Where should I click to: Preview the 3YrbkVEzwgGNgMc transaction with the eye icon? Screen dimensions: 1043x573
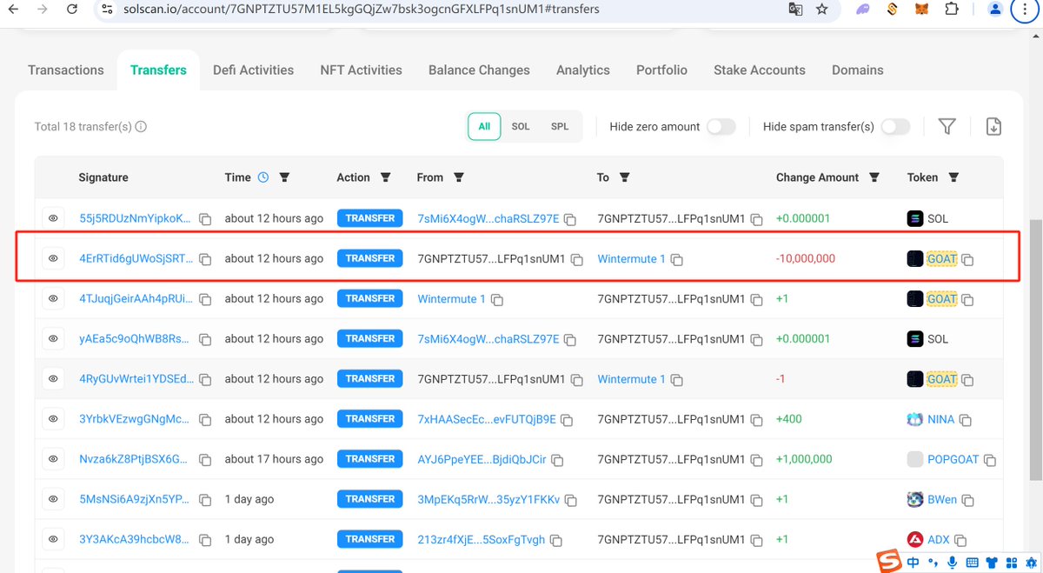[53, 418]
